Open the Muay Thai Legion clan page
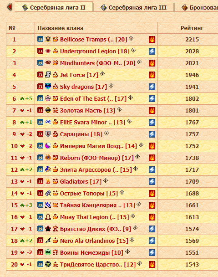Screen dimensions: 218x277 coord(95,217)
